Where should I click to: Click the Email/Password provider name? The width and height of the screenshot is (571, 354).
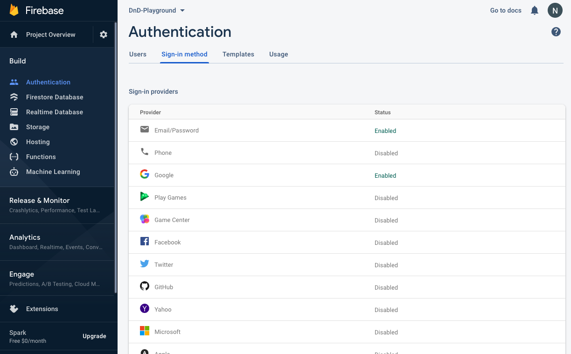point(176,131)
